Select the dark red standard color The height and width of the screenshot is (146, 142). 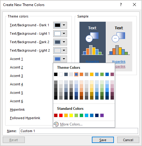click(x=56, y=116)
